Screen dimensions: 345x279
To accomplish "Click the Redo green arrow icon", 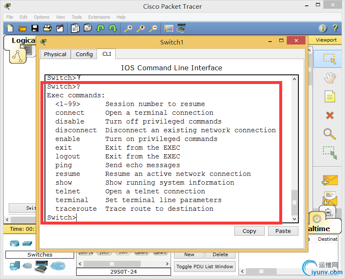I will [113, 28].
